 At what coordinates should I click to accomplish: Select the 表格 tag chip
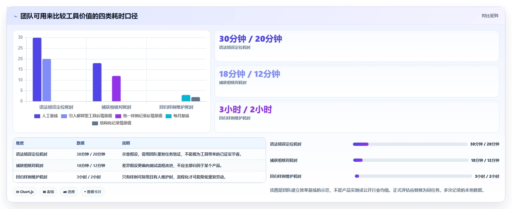(48, 192)
